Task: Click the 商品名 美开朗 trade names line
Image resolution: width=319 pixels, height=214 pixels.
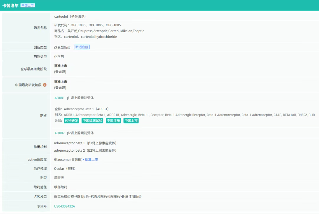Action: pyautogui.click(x=99, y=31)
